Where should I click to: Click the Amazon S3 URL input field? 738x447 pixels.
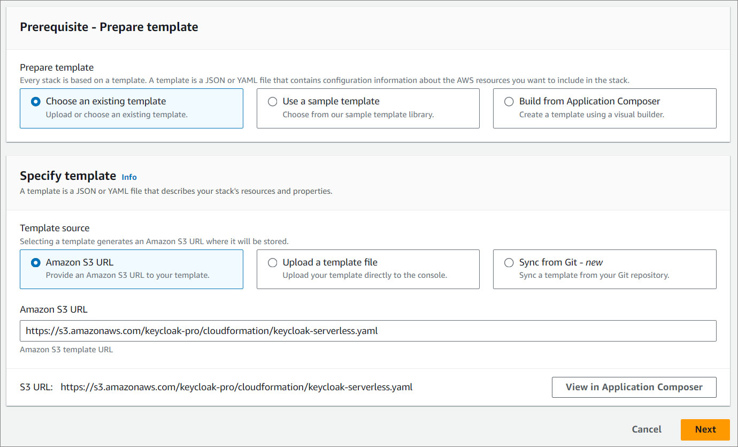click(368, 331)
